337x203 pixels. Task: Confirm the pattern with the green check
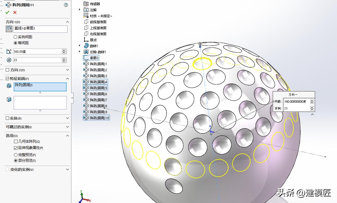tap(7, 12)
